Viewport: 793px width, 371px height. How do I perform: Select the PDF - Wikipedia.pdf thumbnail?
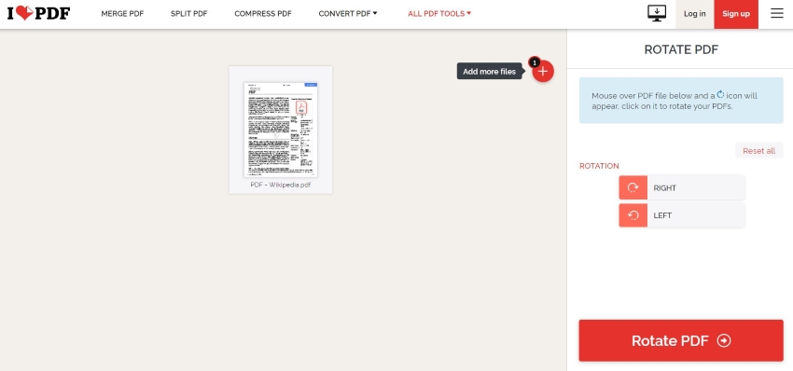click(281, 130)
